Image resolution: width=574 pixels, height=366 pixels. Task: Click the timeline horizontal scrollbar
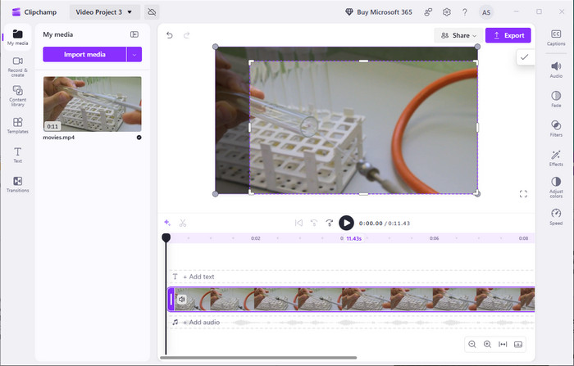point(258,358)
